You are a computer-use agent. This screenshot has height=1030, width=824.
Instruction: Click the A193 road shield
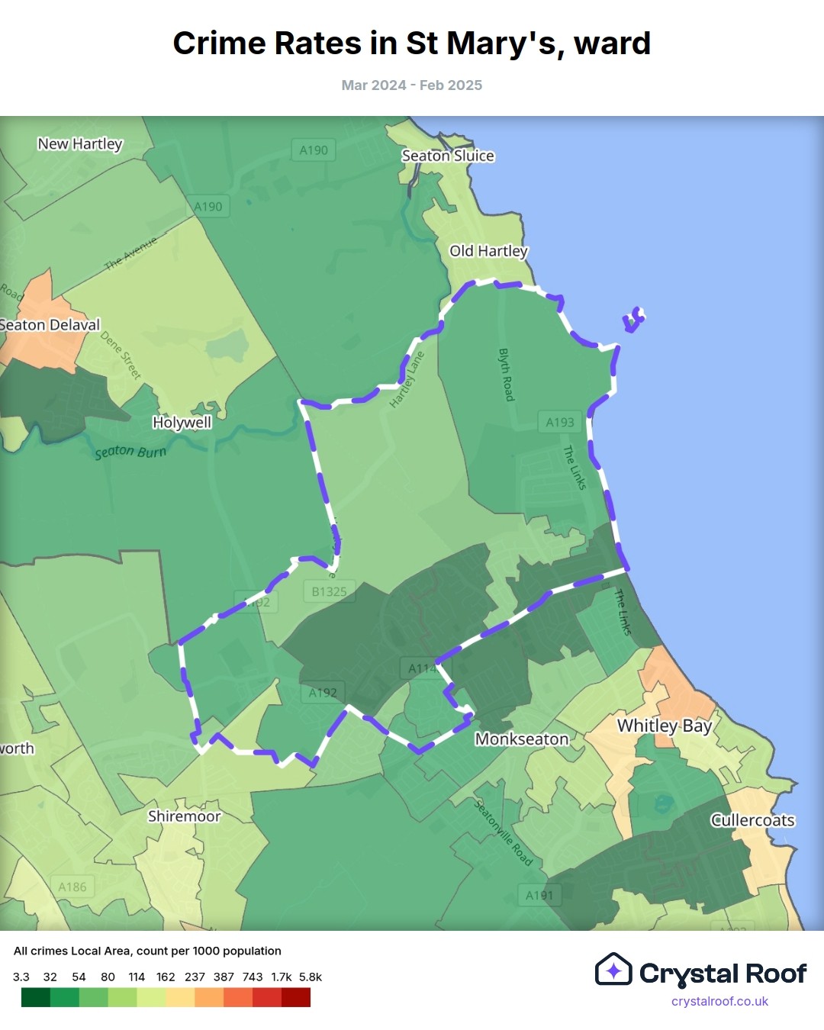pos(560,422)
